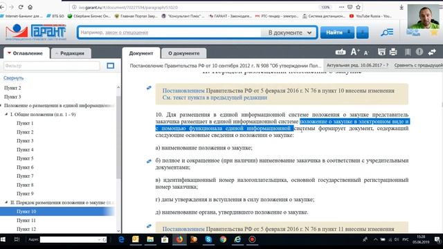The height and width of the screenshot is (249, 443).
Task: Select 'Пункт 7' under Общие положения
Action: click(x=25, y=176)
